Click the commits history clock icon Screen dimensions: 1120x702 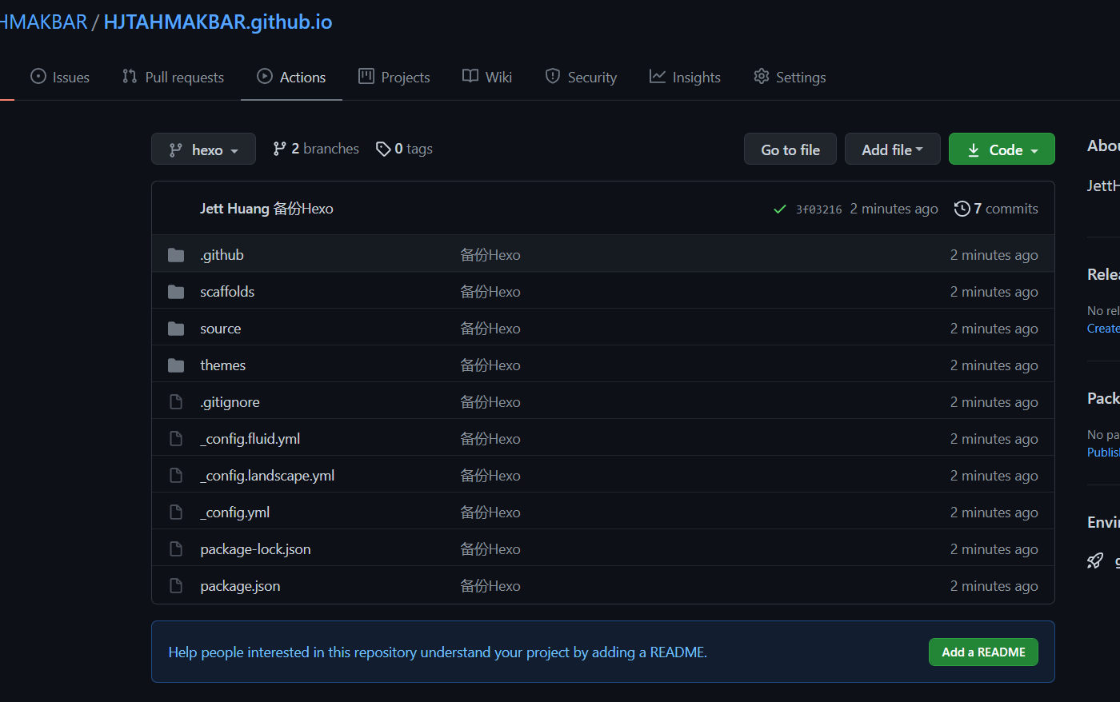click(962, 209)
